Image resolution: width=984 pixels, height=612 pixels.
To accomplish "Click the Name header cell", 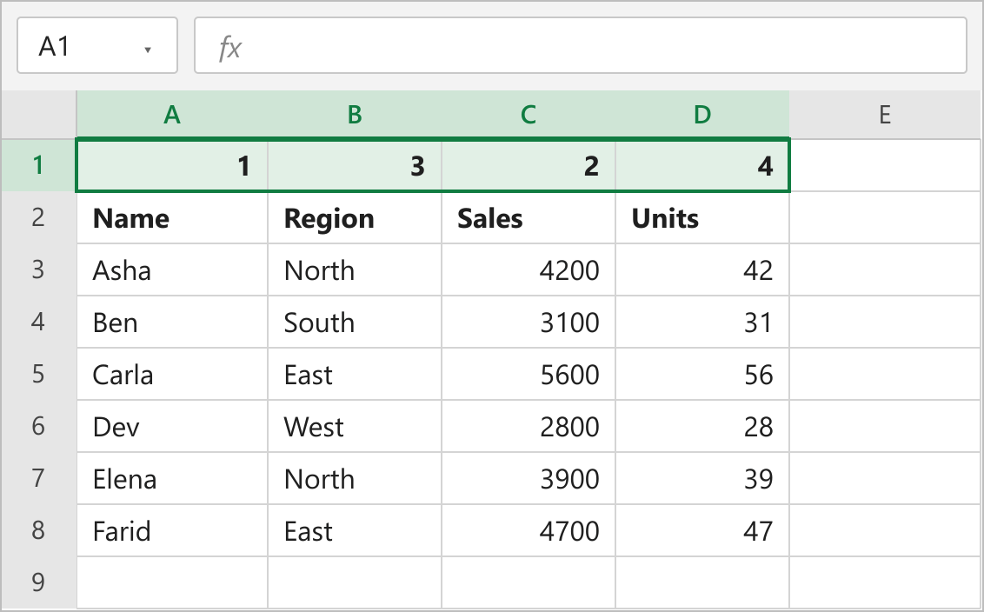I will (172, 218).
